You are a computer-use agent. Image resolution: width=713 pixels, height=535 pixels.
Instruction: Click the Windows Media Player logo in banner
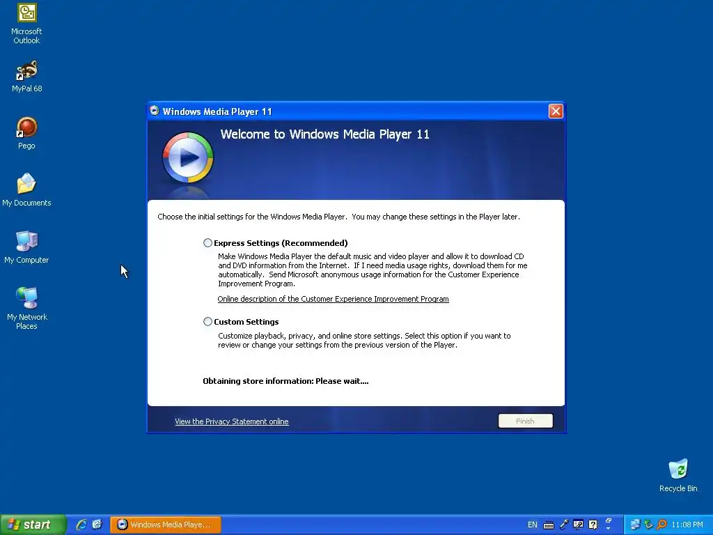coord(188,157)
